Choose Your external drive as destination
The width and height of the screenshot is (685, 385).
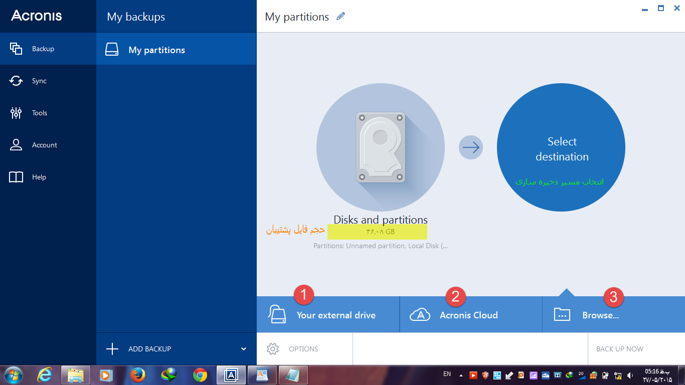pos(328,314)
